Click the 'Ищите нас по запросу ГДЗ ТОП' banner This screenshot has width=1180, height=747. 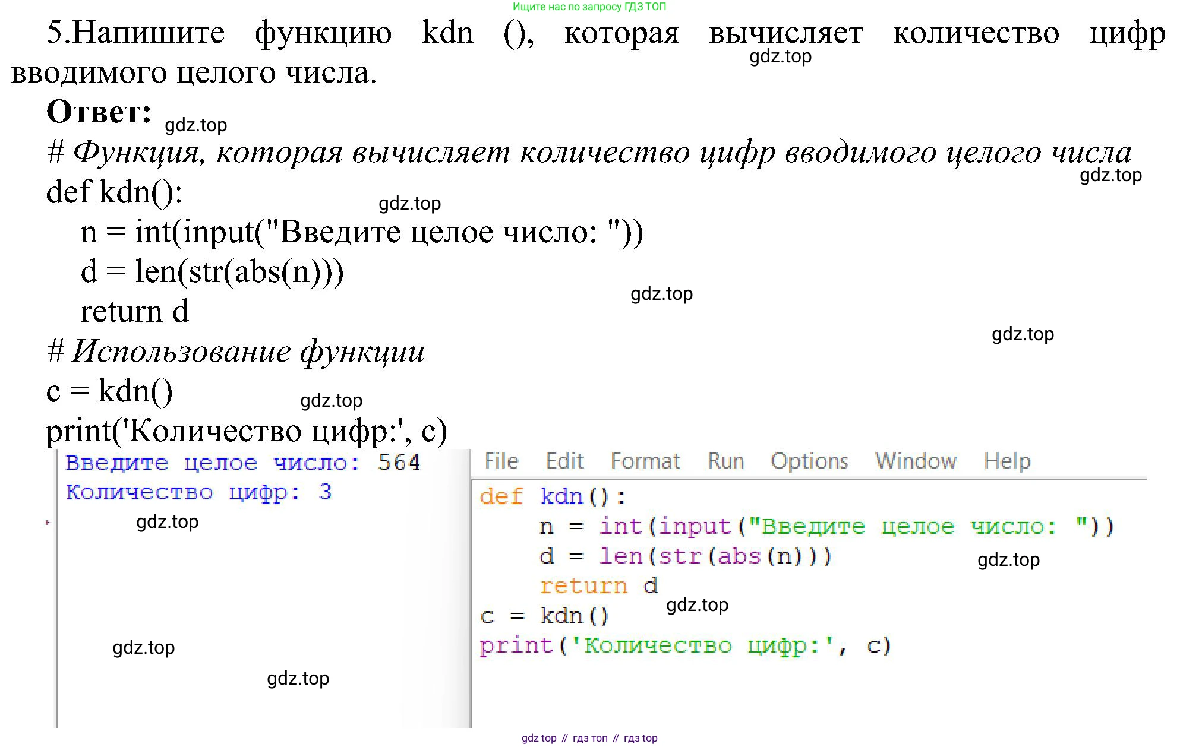click(589, 7)
